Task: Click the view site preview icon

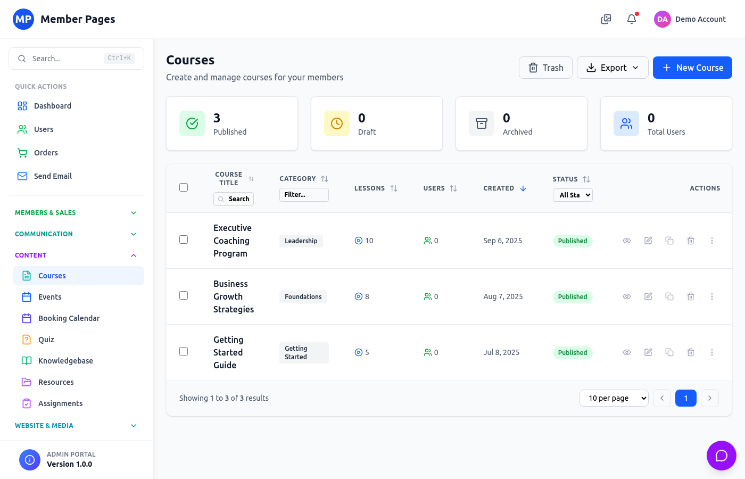Action: (x=606, y=19)
